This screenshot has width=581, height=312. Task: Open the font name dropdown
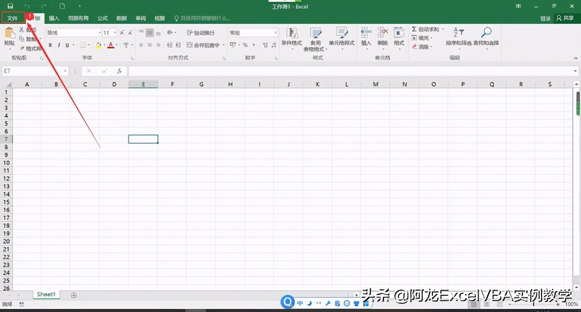click(x=99, y=33)
